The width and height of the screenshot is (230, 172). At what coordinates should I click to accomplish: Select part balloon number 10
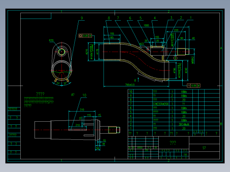(84, 95)
